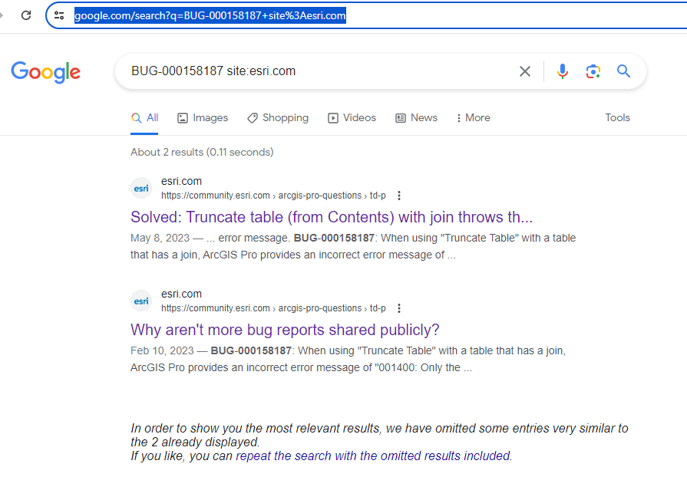Click the esri favicon on the second result

coord(141,301)
